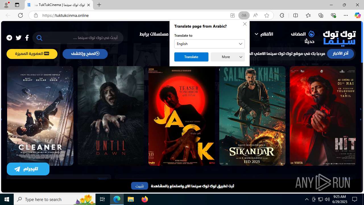Click the TukTuk Cinema site logo

[339, 38]
